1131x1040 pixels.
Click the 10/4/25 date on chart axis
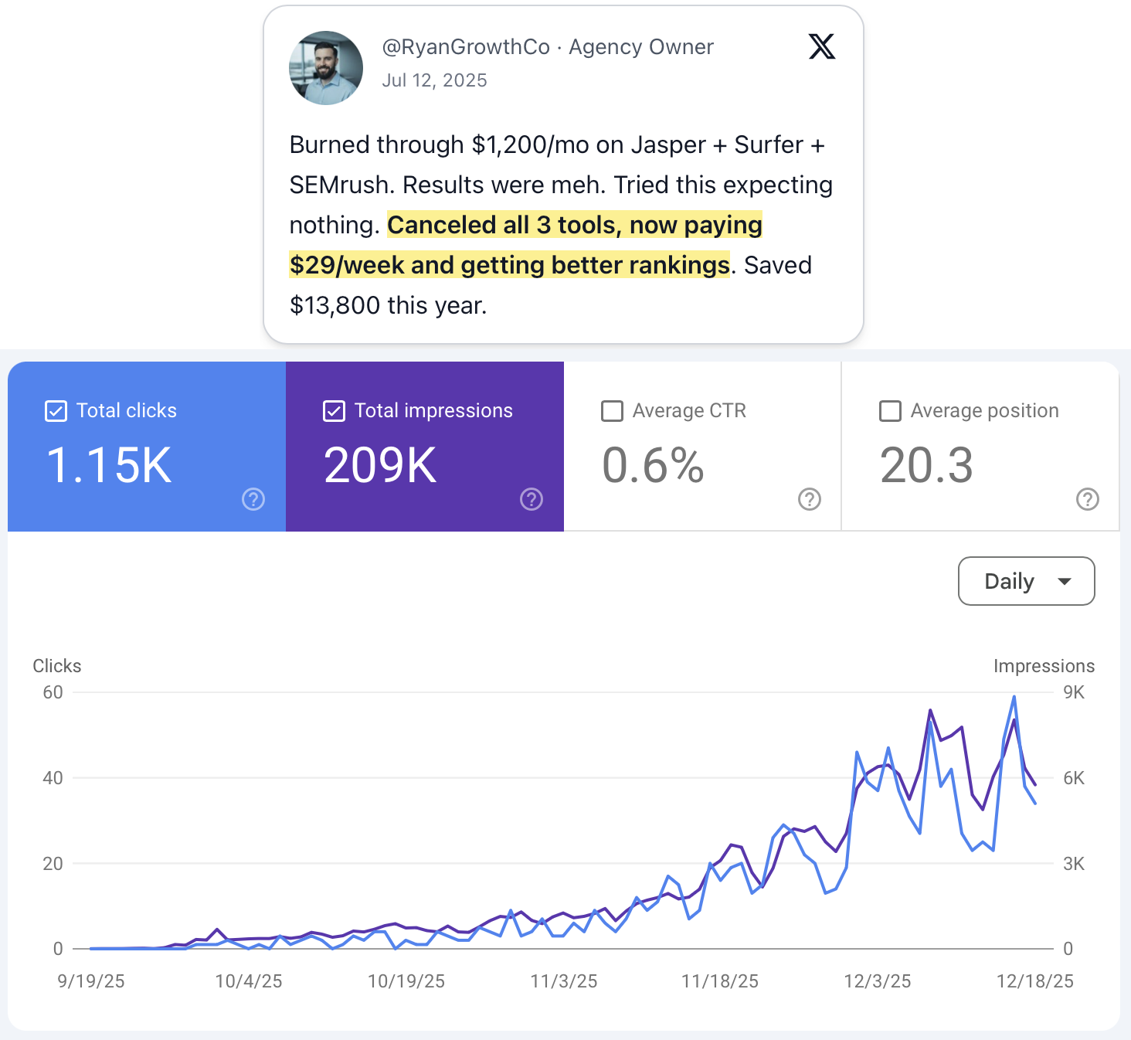(249, 981)
